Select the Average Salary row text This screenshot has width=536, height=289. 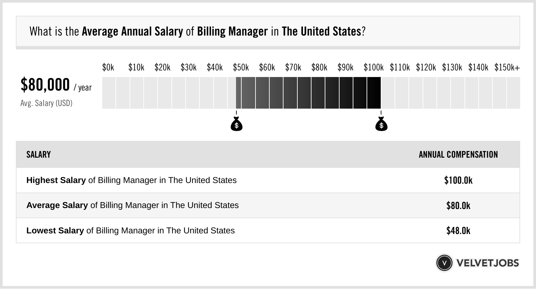click(133, 205)
